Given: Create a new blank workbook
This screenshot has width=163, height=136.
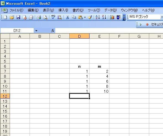Looking at the screenshot, I should pos(5,17).
